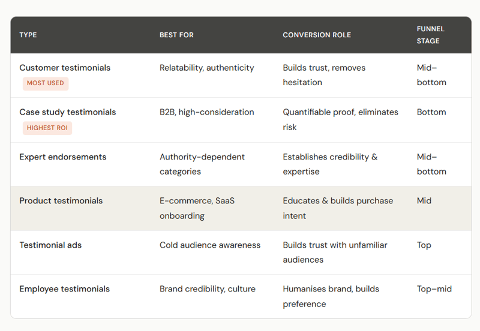The width and height of the screenshot is (480, 331).
Task: Click the Employee testimonials row title
Action: (x=65, y=289)
